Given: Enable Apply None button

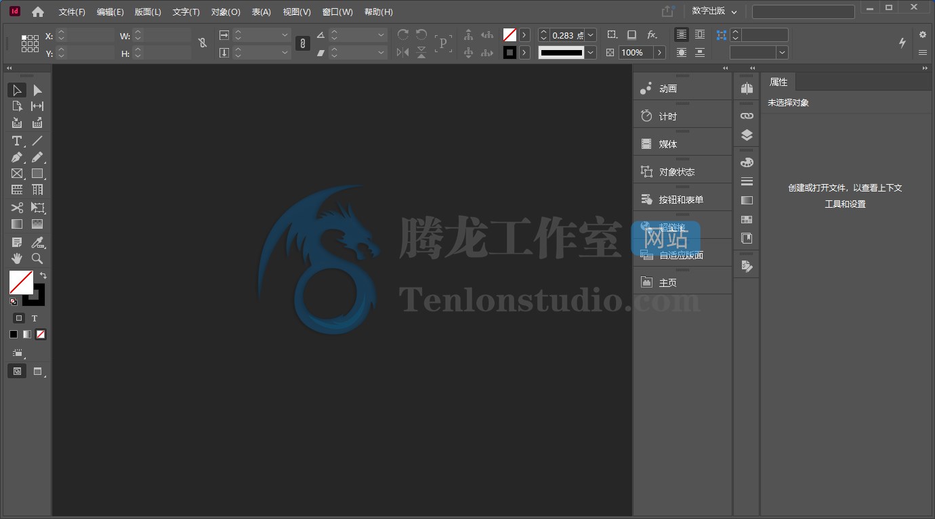Looking at the screenshot, I should [41, 334].
